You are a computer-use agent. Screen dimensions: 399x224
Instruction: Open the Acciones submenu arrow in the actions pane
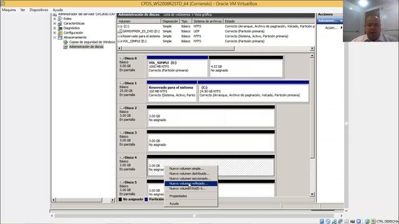point(341,27)
